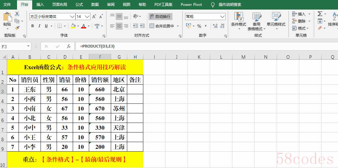Apply the yellow fill color

coord(73,26)
